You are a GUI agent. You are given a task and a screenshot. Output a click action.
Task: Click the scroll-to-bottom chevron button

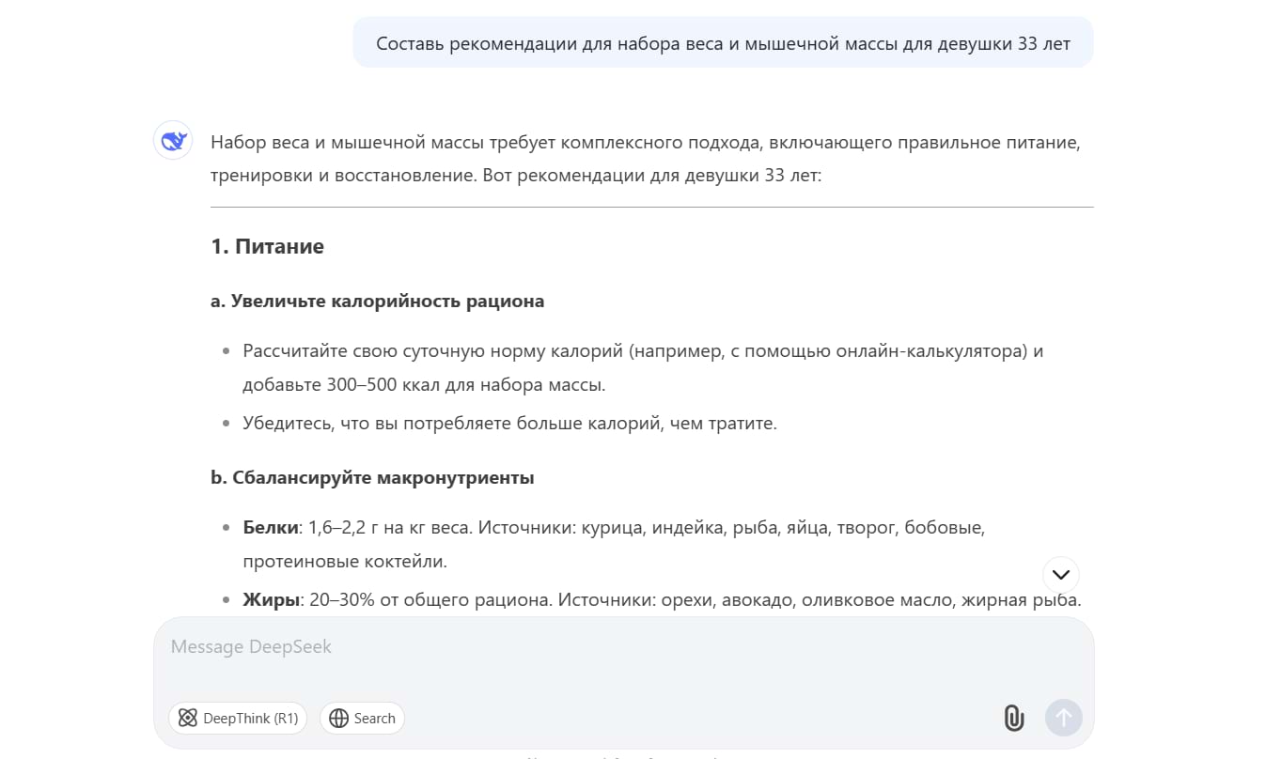tap(1061, 574)
